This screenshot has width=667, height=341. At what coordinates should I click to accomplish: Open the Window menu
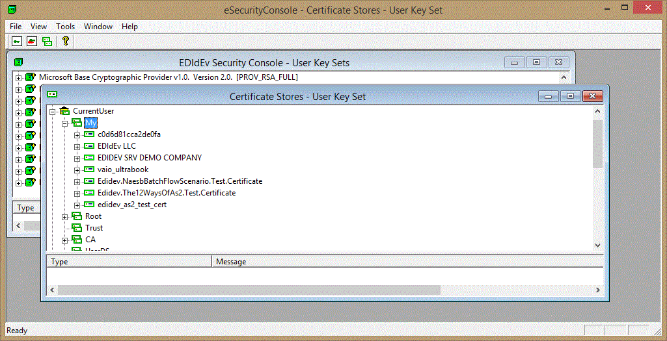click(x=98, y=27)
